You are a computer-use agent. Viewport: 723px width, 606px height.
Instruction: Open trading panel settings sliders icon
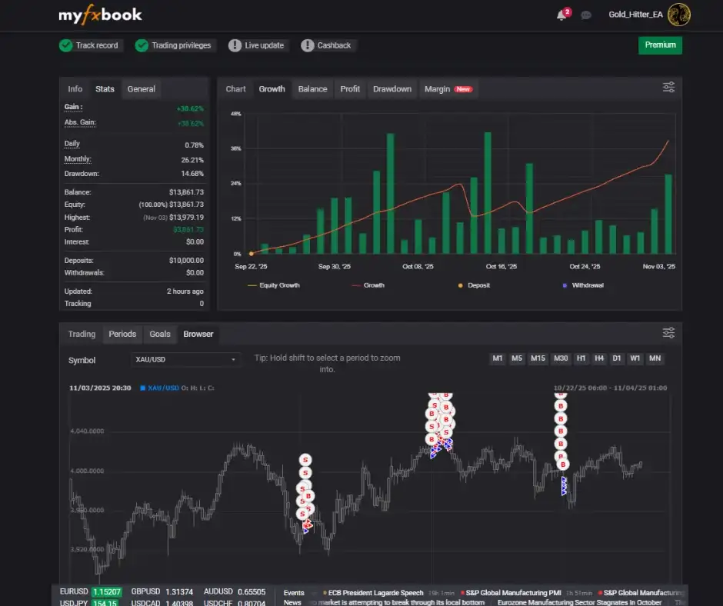(x=668, y=333)
